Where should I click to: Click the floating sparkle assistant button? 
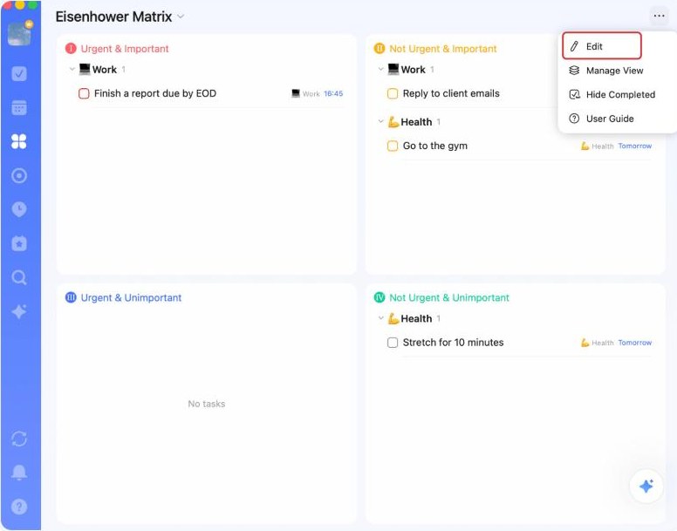[646, 487]
